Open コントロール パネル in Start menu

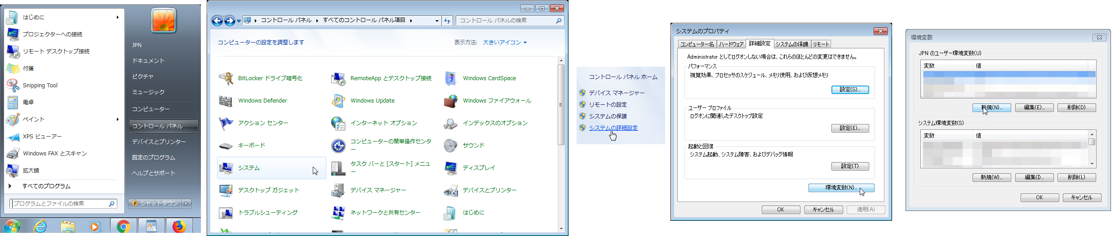click(x=164, y=126)
